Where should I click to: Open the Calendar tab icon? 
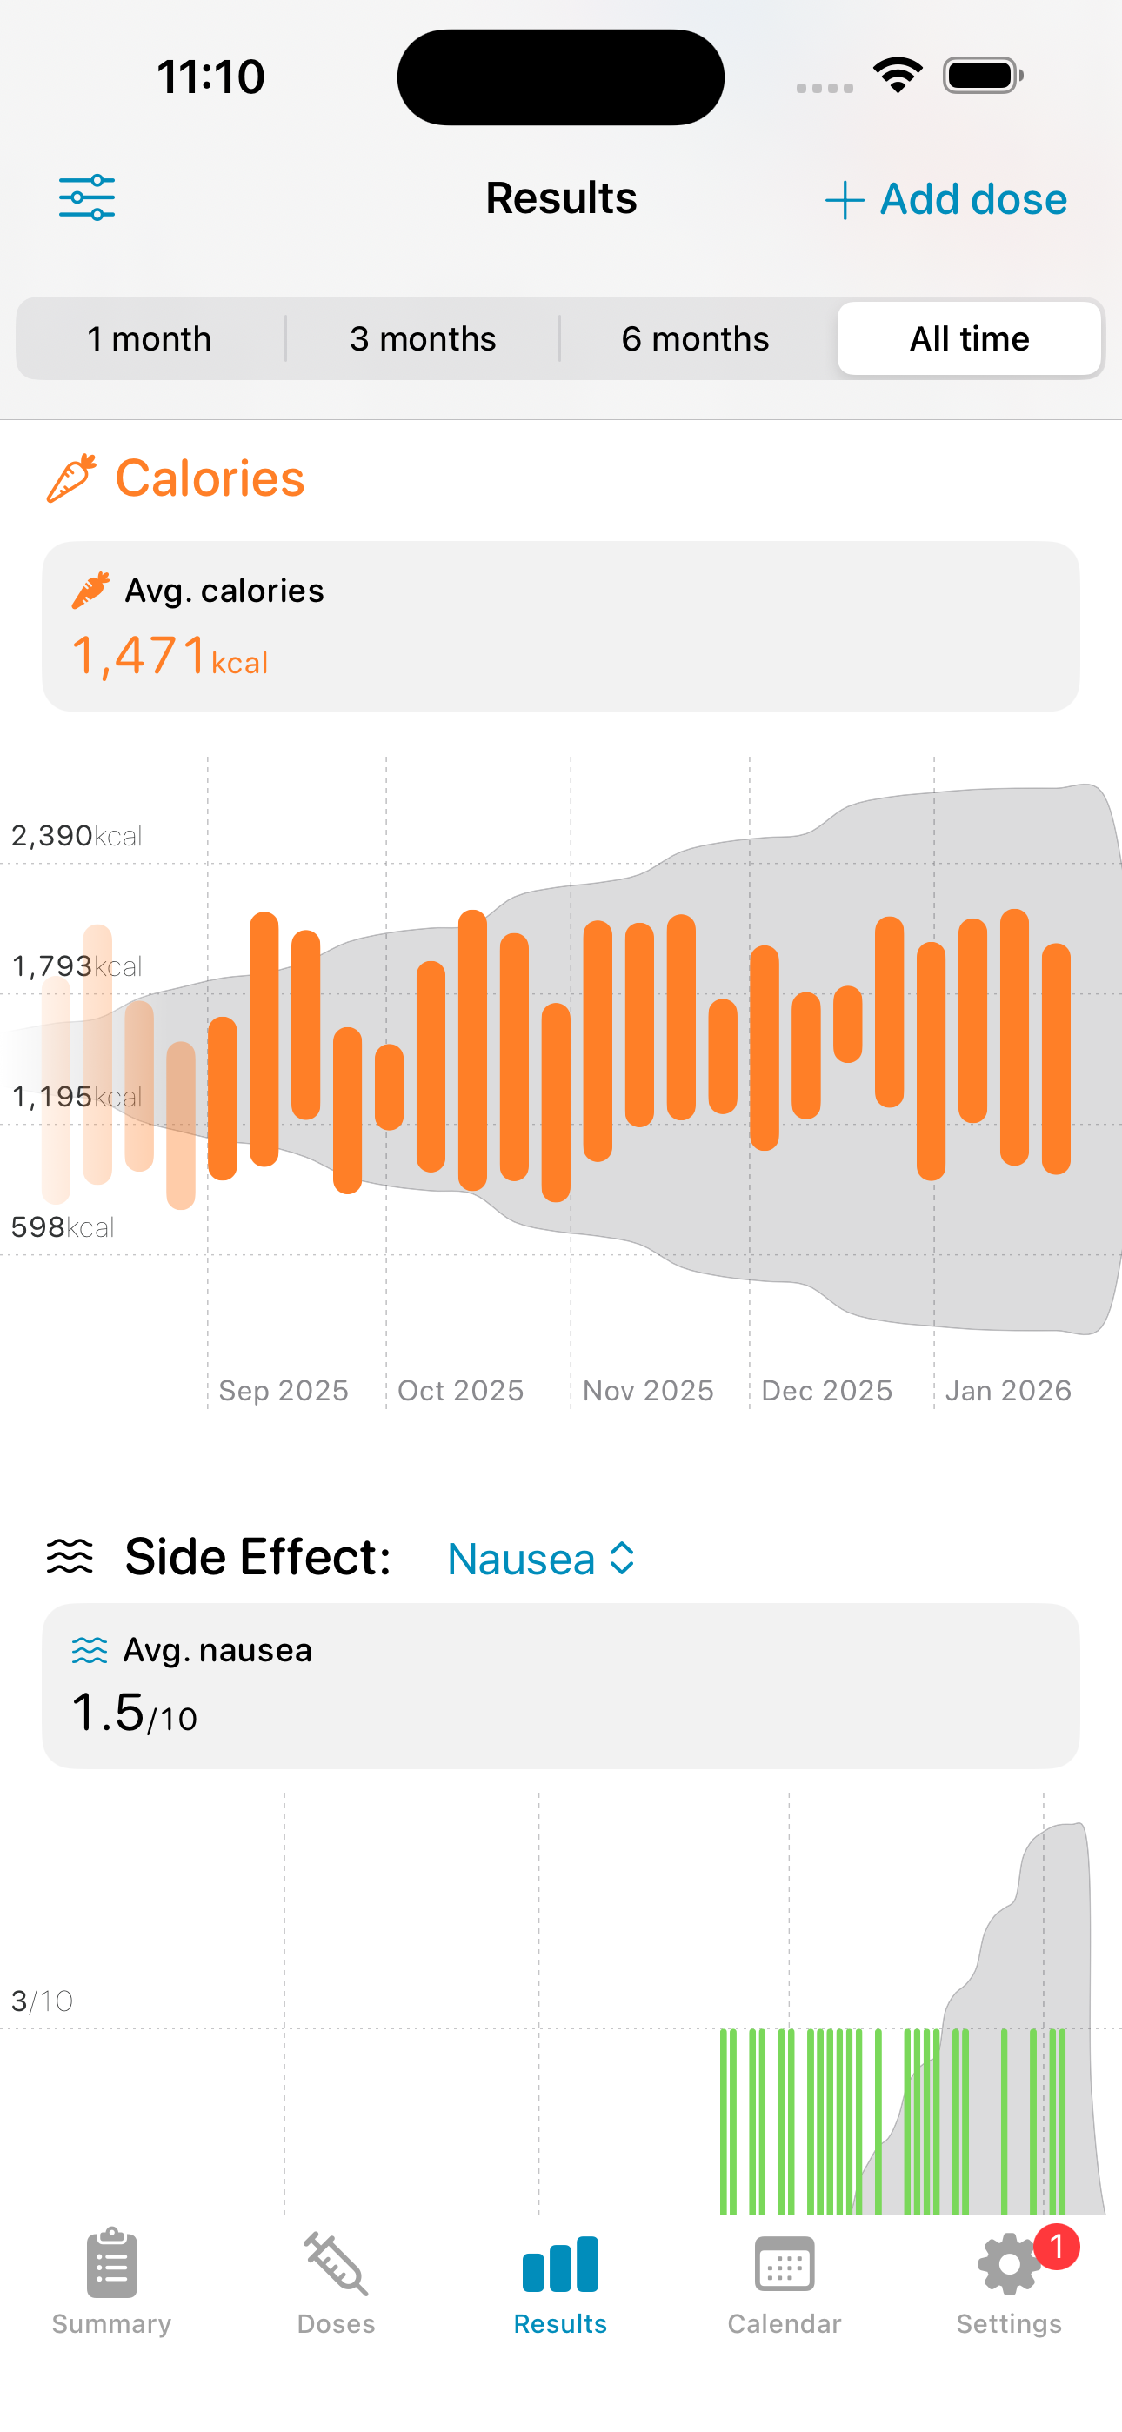pyautogui.click(x=784, y=2264)
